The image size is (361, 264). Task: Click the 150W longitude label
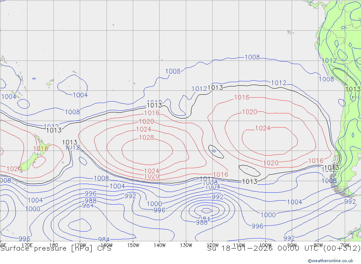(x=133, y=245)
